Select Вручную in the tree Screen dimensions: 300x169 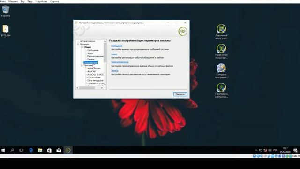[84, 44]
